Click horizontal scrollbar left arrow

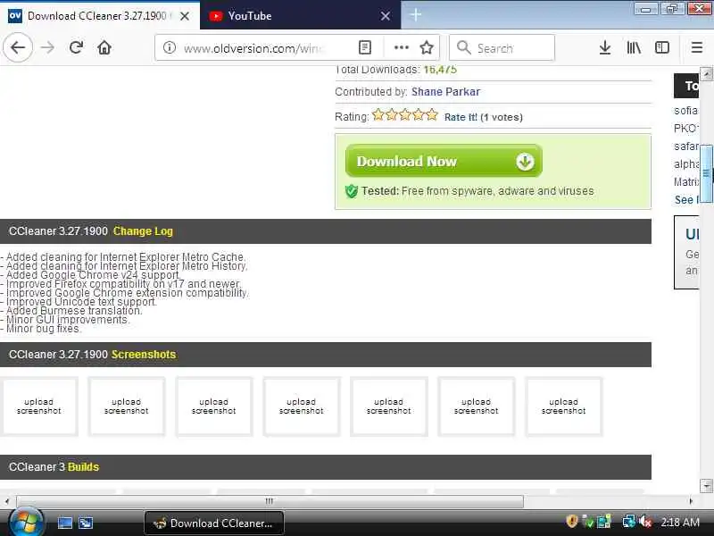point(7,501)
